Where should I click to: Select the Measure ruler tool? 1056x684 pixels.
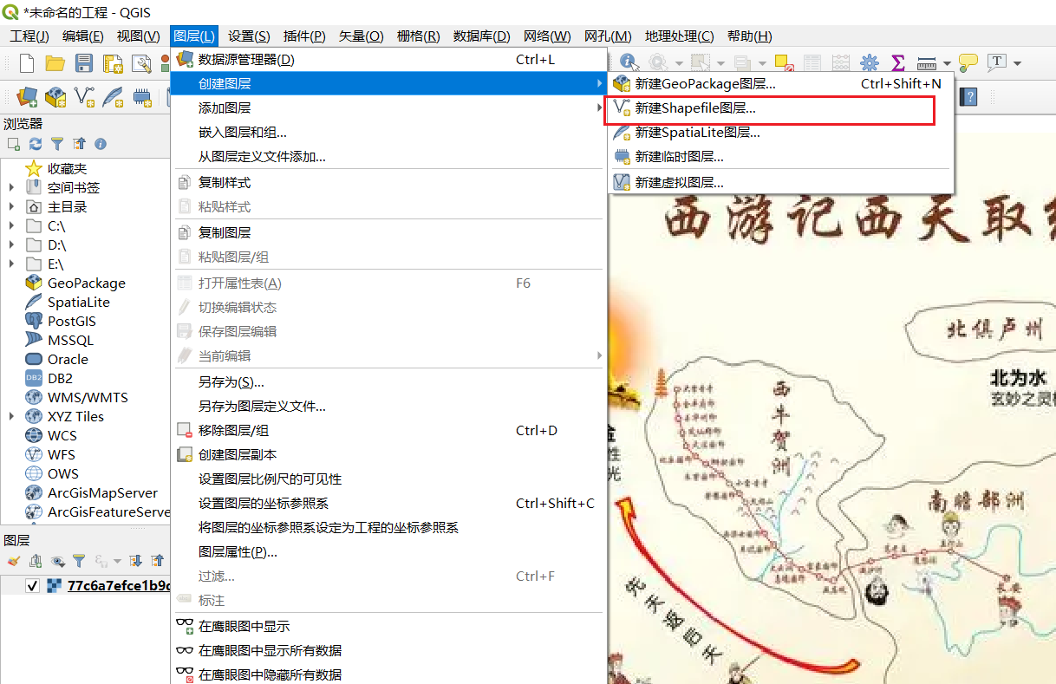(926, 63)
